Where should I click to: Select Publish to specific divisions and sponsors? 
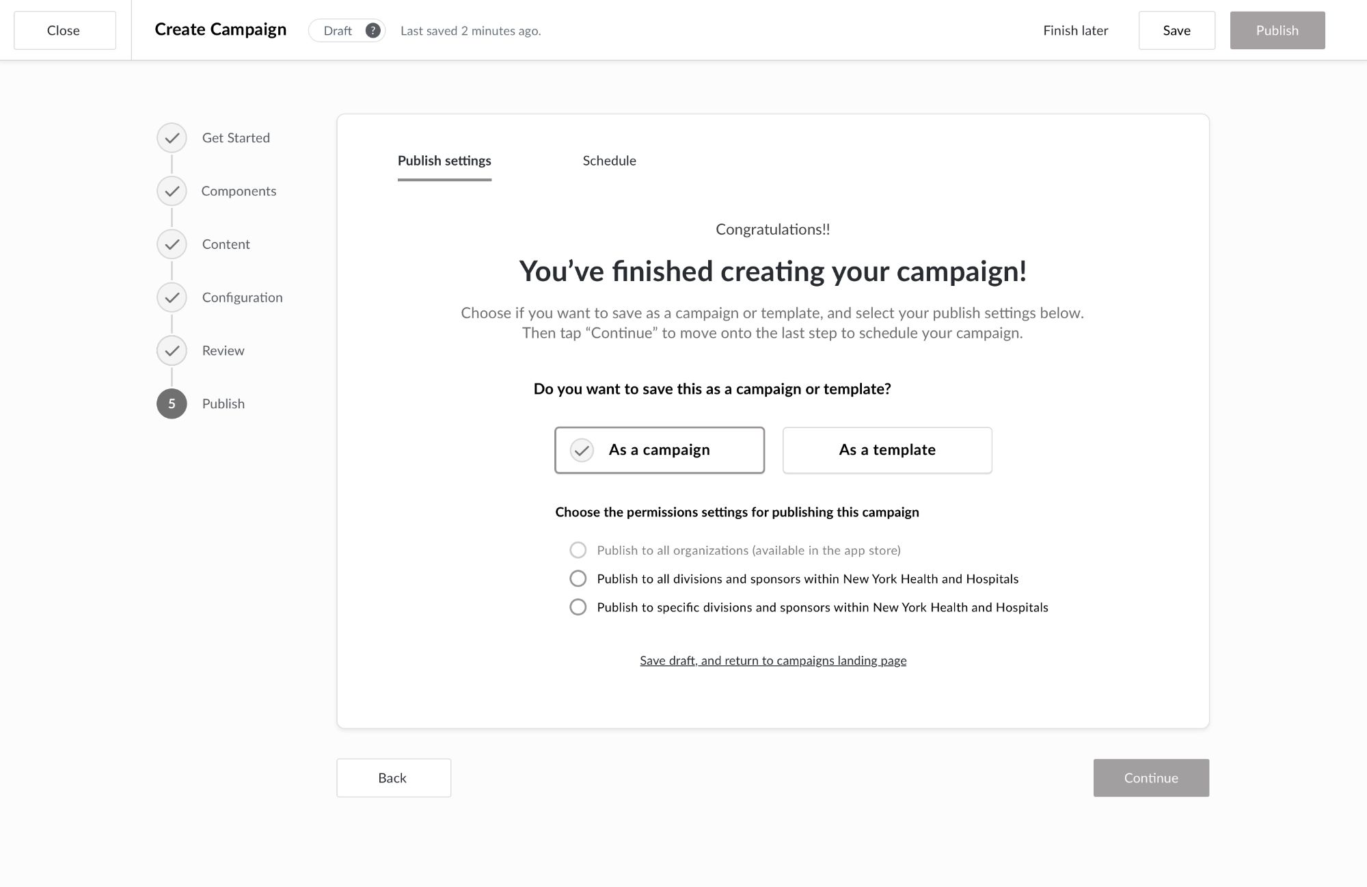click(578, 607)
